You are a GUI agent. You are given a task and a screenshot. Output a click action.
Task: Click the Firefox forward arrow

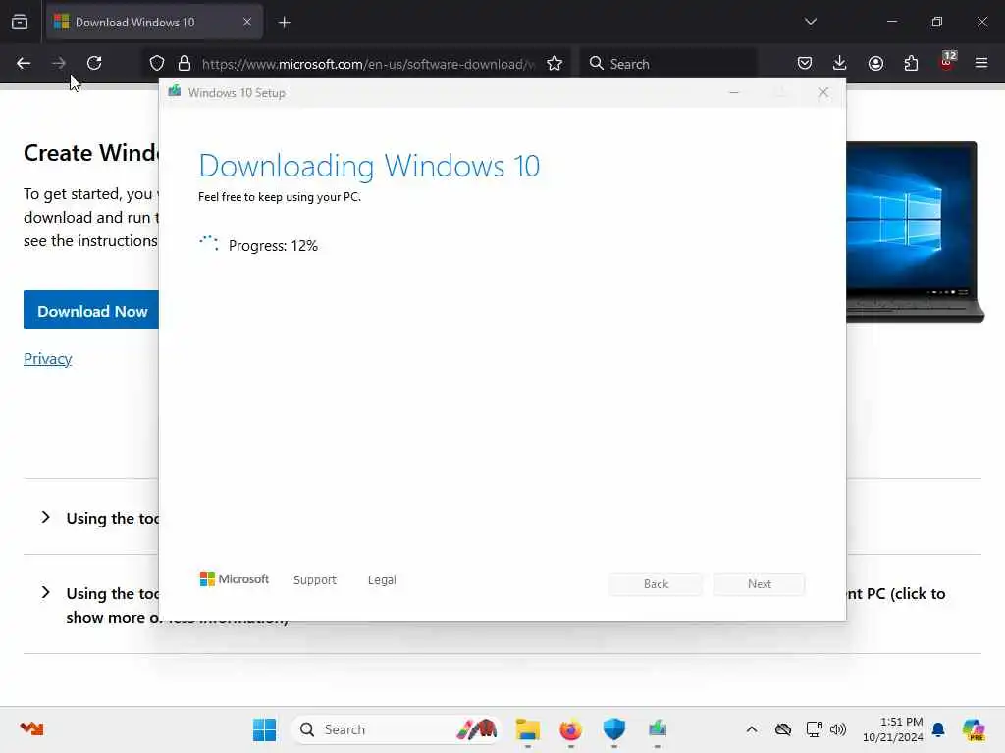click(59, 63)
